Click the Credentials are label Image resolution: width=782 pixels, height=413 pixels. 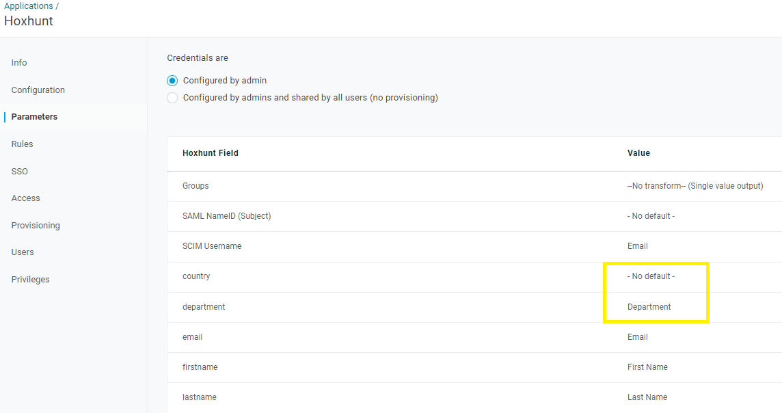(x=198, y=58)
